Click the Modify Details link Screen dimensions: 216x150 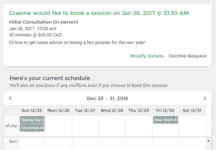tap(147, 56)
